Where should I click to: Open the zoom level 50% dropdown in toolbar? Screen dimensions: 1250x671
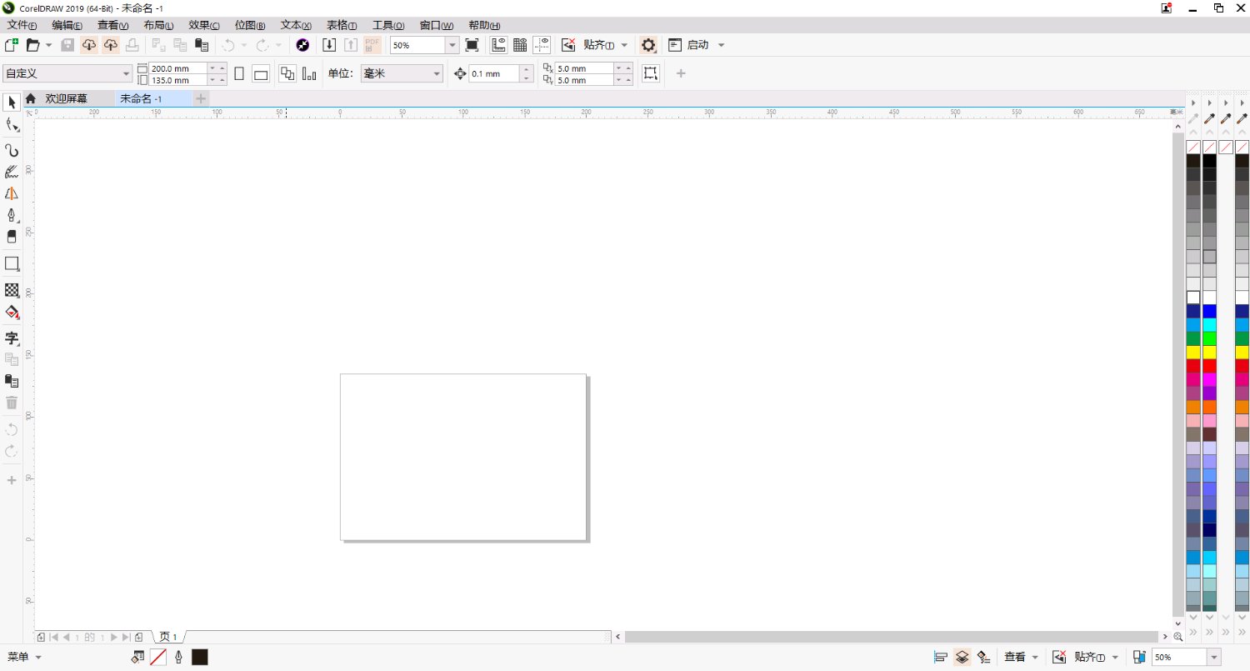tap(452, 45)
